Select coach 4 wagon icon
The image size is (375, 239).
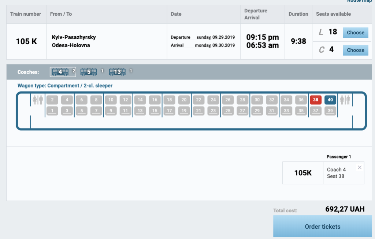(x=60, y=72)
